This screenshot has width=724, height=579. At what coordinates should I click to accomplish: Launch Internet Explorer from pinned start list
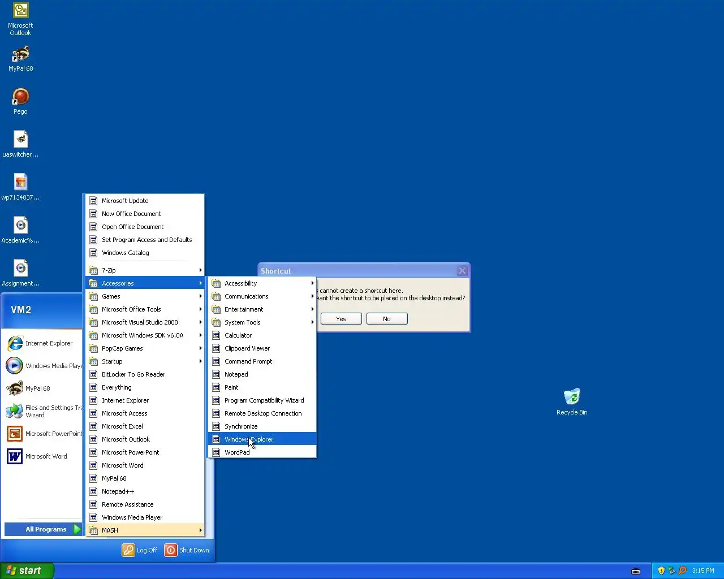pyautogui.click(x=42, y=343)
